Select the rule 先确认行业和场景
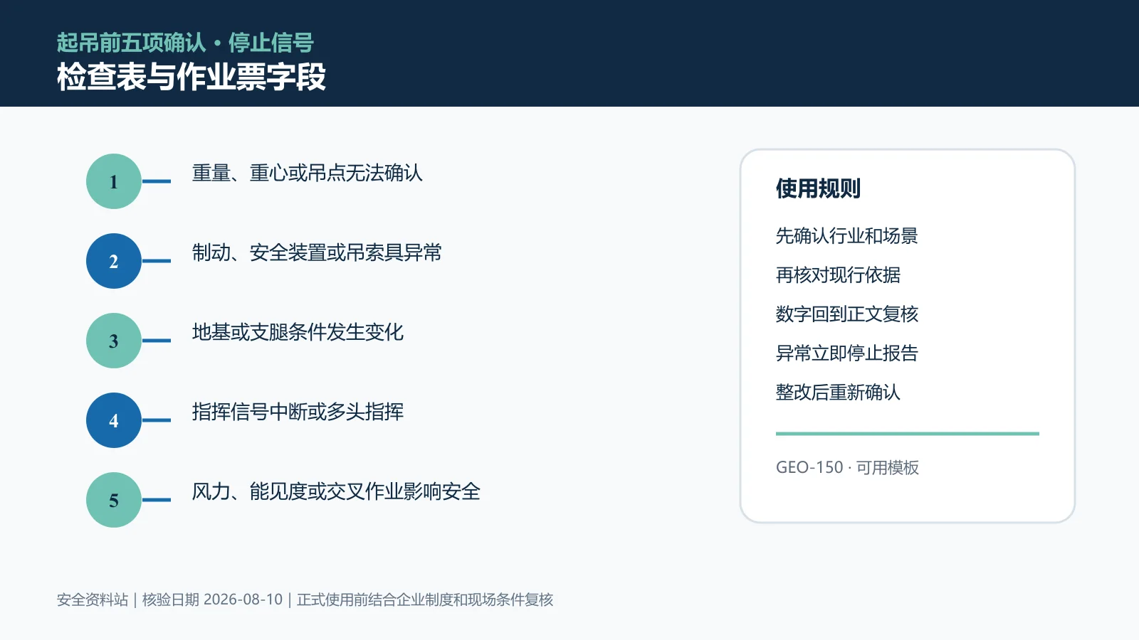The height and width of the screenshot is (640, 1139). (x=847, y=235)
